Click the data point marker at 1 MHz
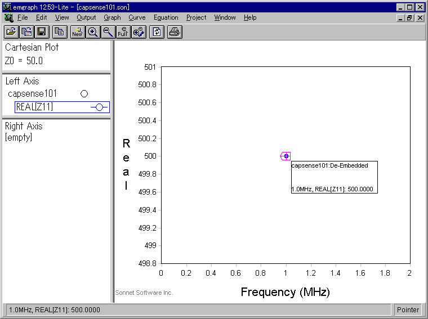 (x=286, y=156)
